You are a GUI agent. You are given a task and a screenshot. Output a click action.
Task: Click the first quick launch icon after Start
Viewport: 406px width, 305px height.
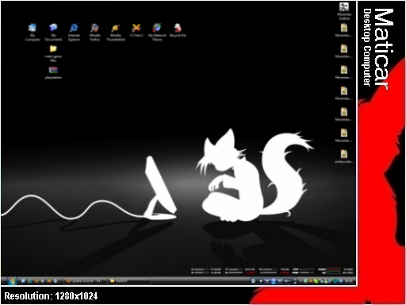pos(23,280)
